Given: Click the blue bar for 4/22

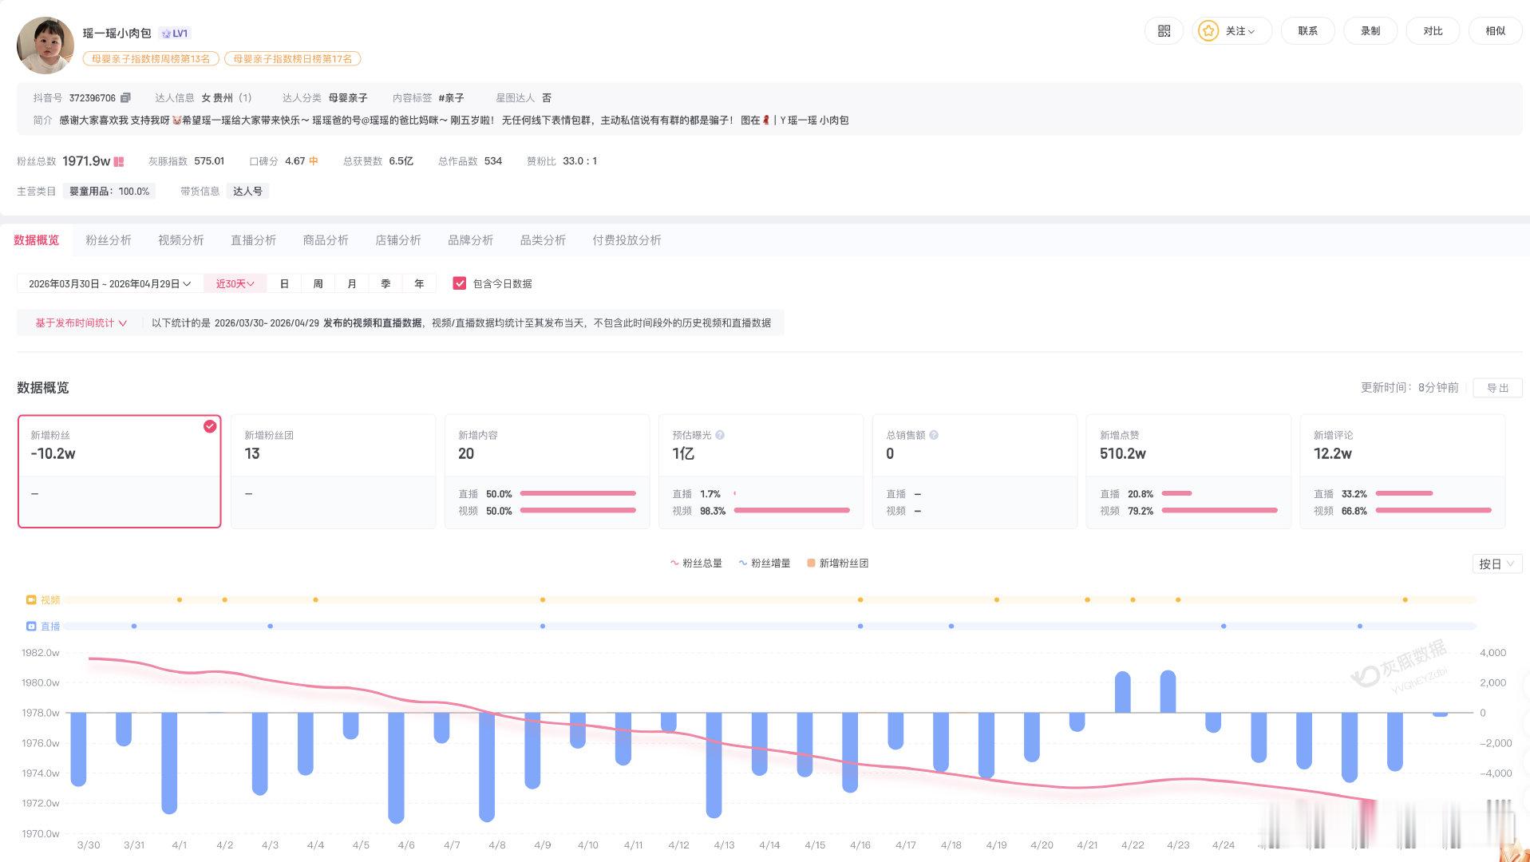Looking at the screenshot, I should point(1122,692).
